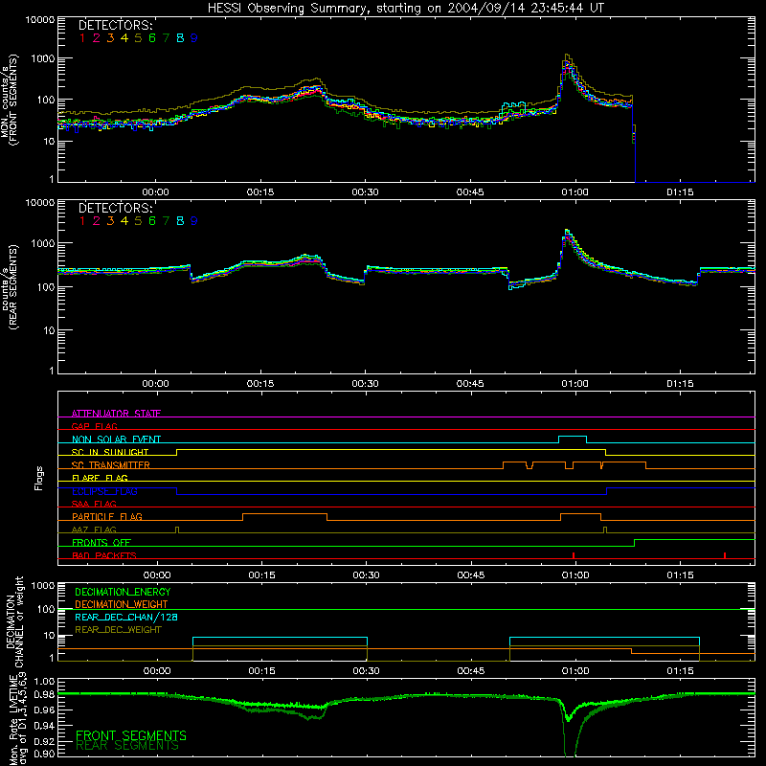The width and height of the screenshot is (766, 766).
Task: Click the DECIMATION_WEIGHT legend label
Action: coord(122,604)
